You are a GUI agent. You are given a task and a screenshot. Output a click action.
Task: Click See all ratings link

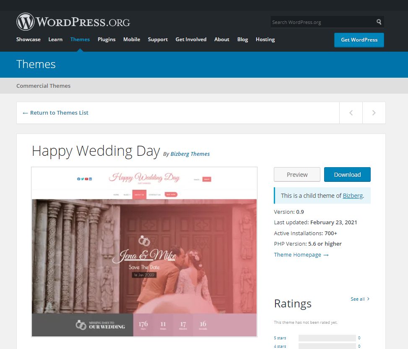[x=360, y=299]
